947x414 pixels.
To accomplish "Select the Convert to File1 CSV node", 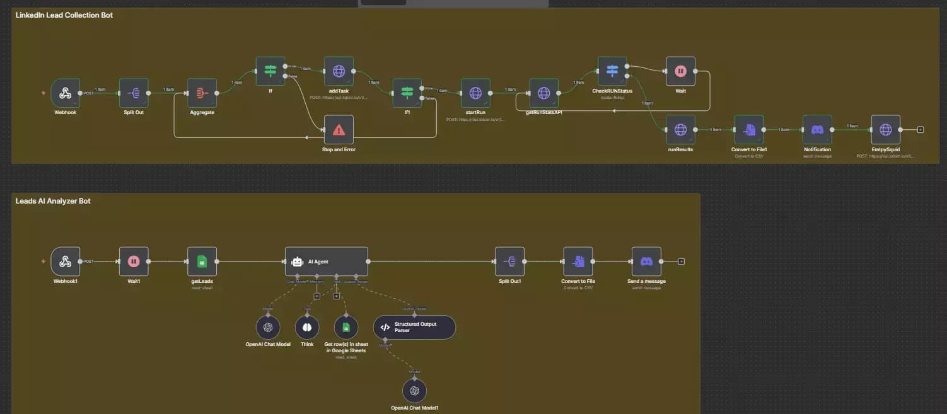I will [749, 129].
